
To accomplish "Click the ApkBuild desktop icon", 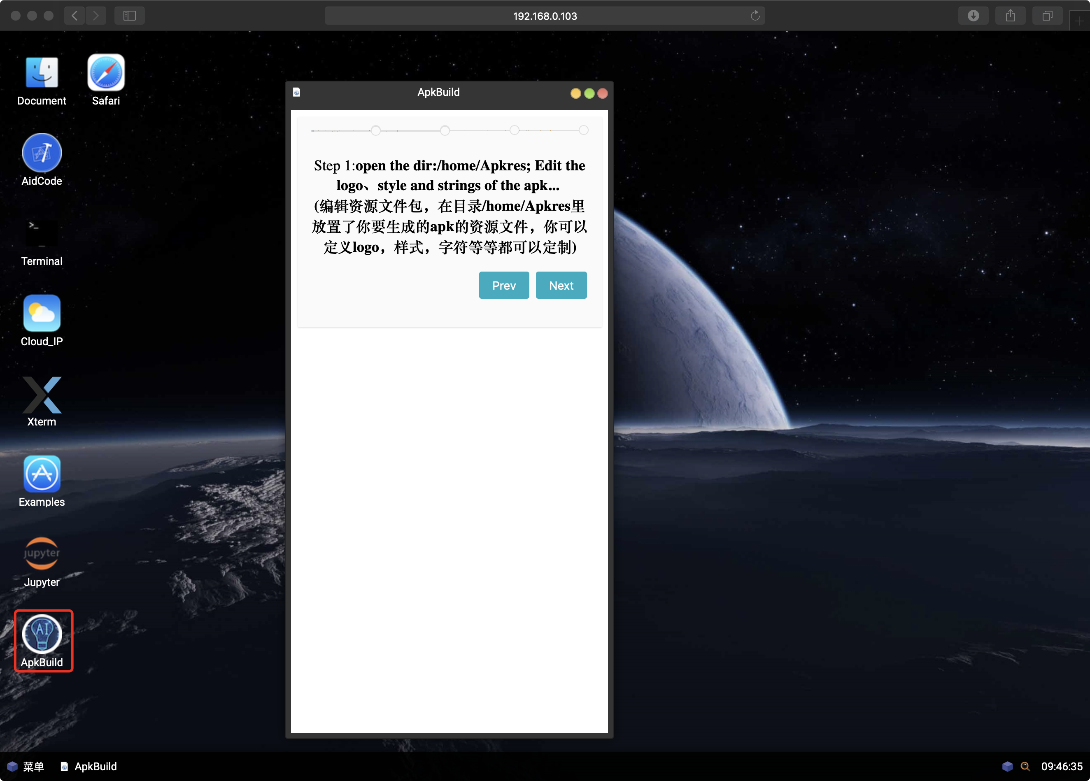I will [x=42, y=635].
